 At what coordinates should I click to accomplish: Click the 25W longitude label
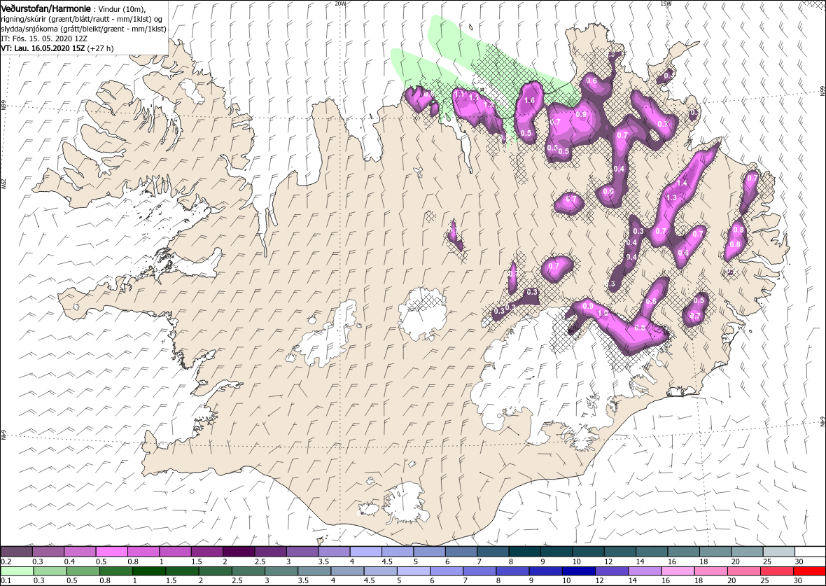[3, 184]
